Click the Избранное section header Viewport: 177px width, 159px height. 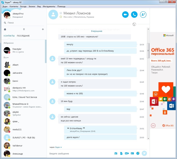click(9, 43)
